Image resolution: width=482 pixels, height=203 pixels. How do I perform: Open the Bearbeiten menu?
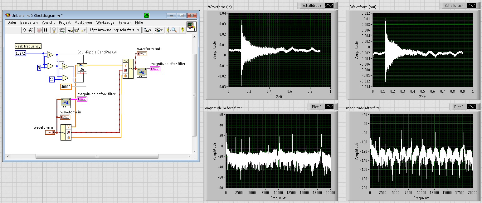29,22
